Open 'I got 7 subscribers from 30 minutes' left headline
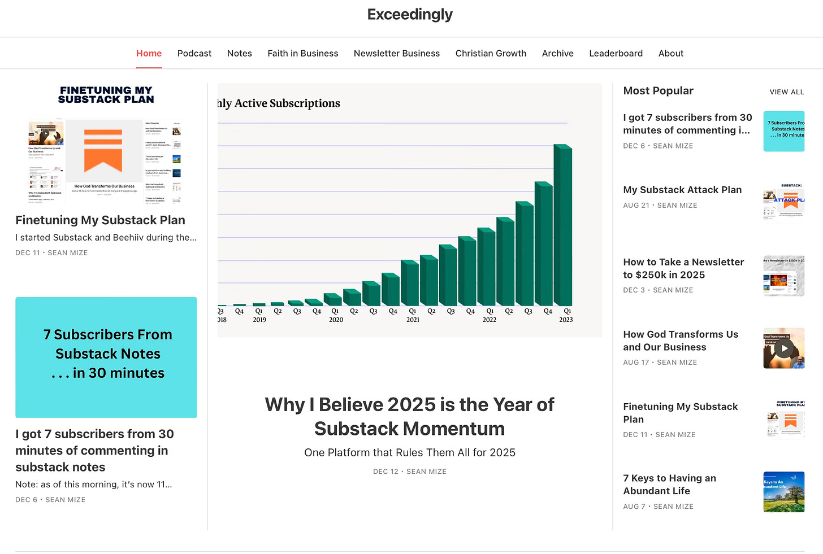Screen dimensions: 823x554 click(x=94, y=451)
